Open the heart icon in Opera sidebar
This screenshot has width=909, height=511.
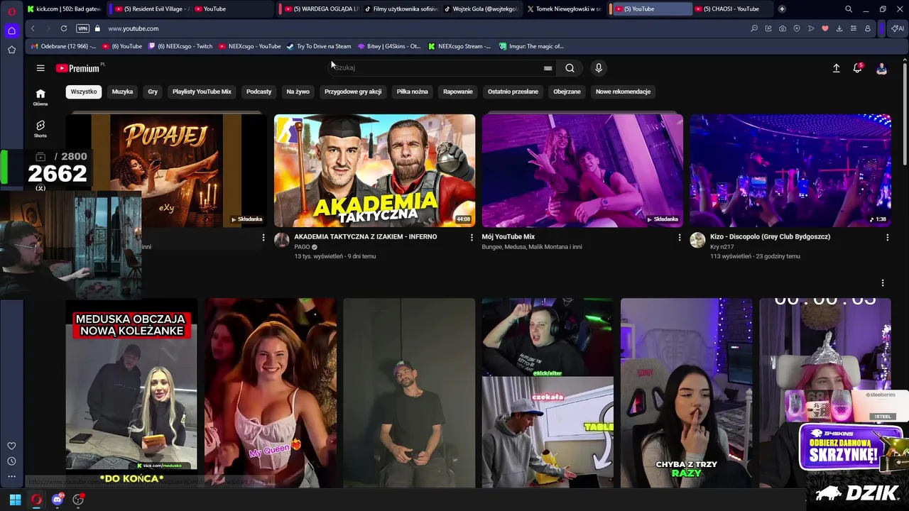coord(11,446)
